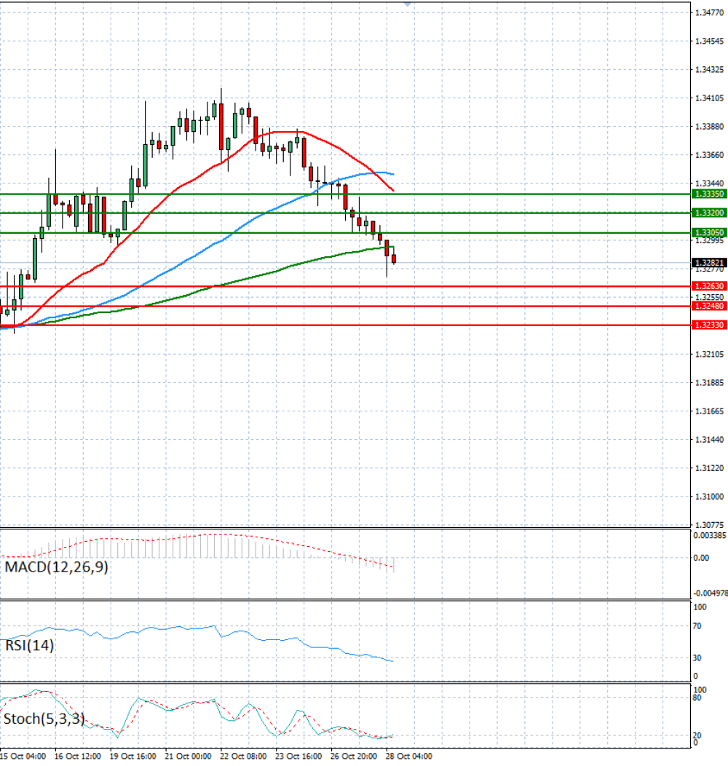Click the 16 Oct 12:00 time label

(x=78, y=757)
